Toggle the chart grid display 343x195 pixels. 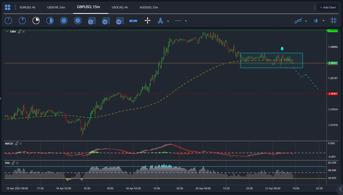pos(333,20)
